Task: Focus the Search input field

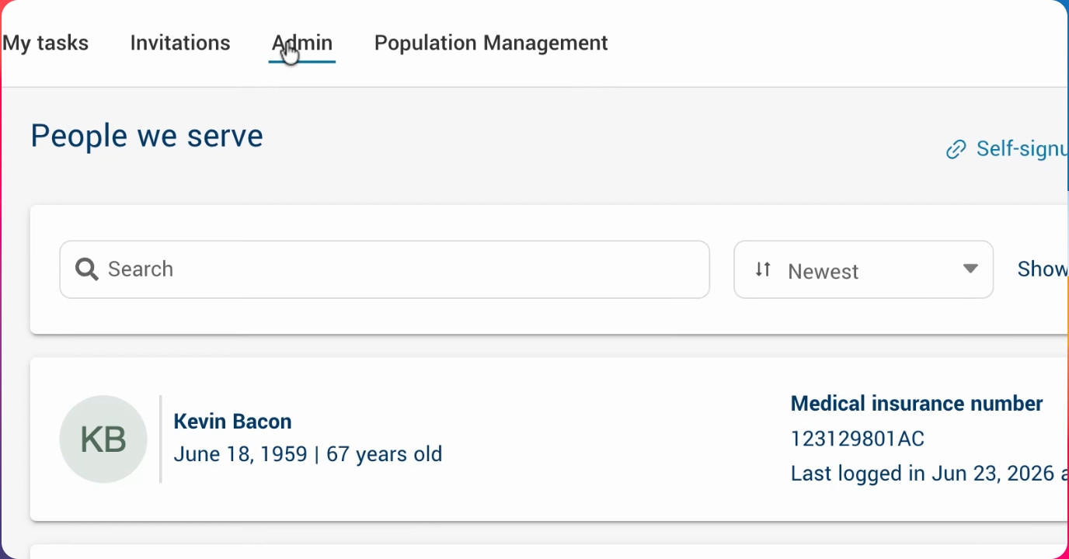Action: click(385, 269)
